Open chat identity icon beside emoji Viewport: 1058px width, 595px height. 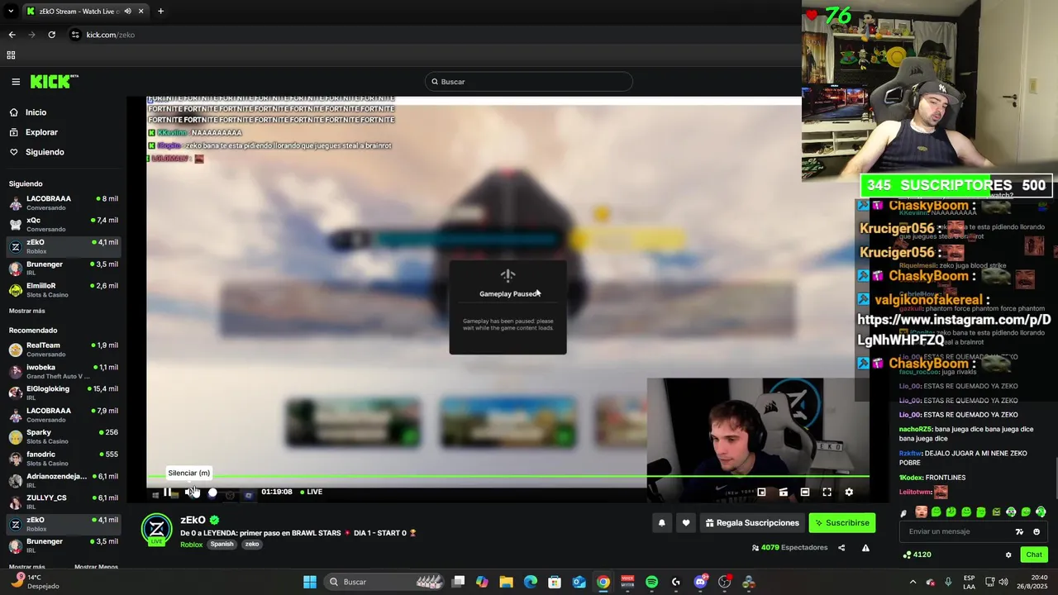click(x=1020, y=531)
